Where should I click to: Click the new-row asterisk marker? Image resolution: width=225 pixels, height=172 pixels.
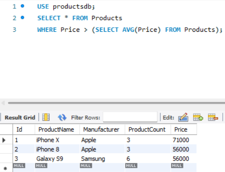point(5,168)
